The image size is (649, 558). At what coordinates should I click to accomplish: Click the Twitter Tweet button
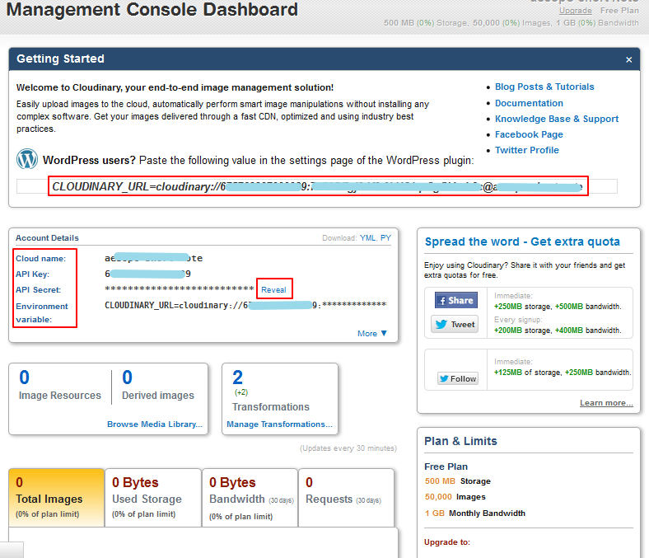pos(455,325)
